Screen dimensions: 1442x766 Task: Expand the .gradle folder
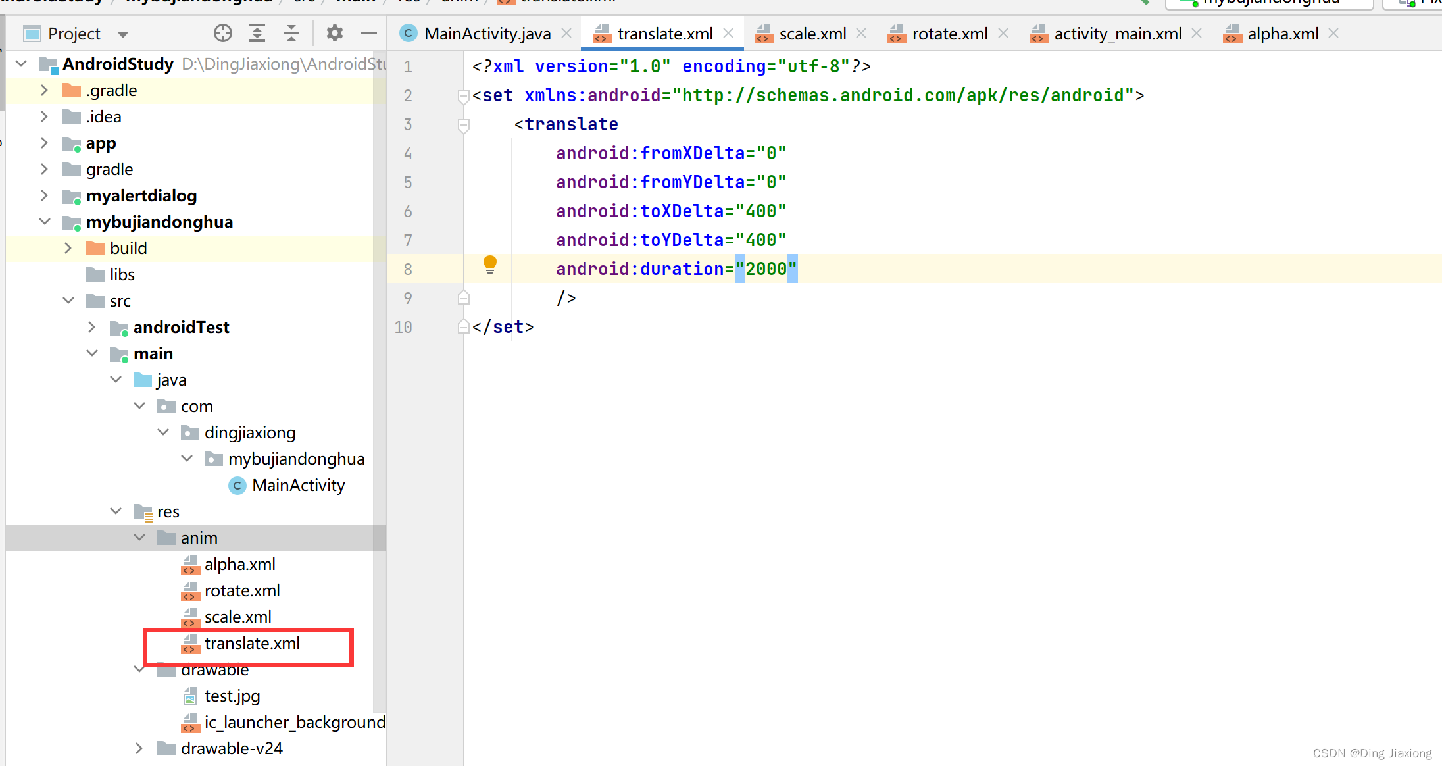coord(45,90)
